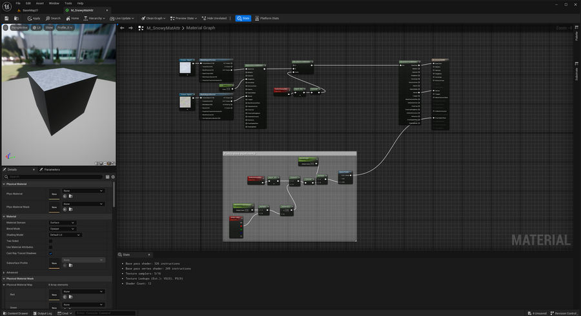Click the Browse to asset icon

pos(16,18)
